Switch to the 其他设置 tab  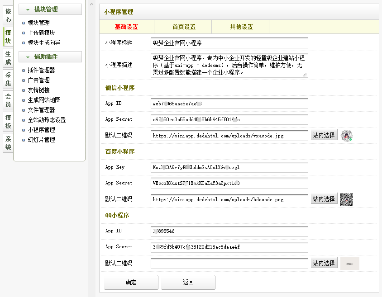[241, 27]
